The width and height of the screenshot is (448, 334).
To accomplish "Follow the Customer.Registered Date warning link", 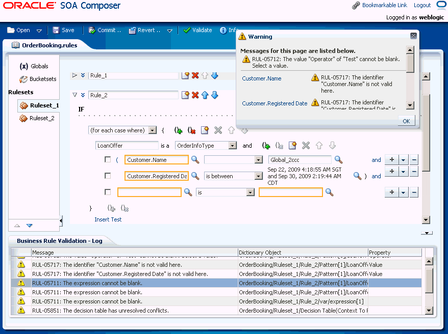I will (275, 103).
